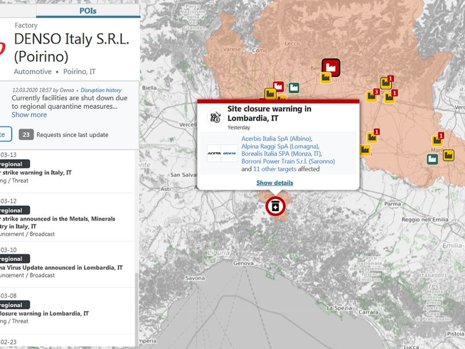Open the Disruption history link

pos(101,90)
